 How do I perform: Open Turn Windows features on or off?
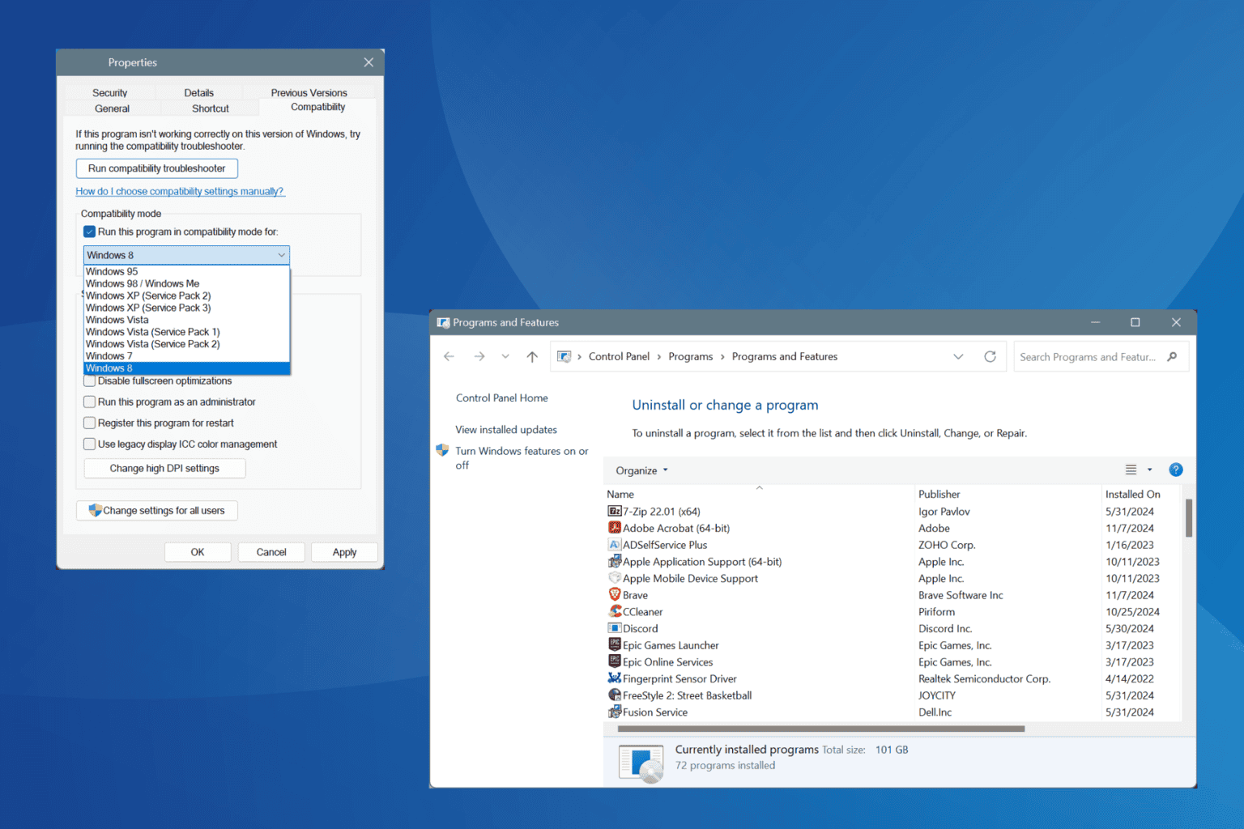click(522, 457)
